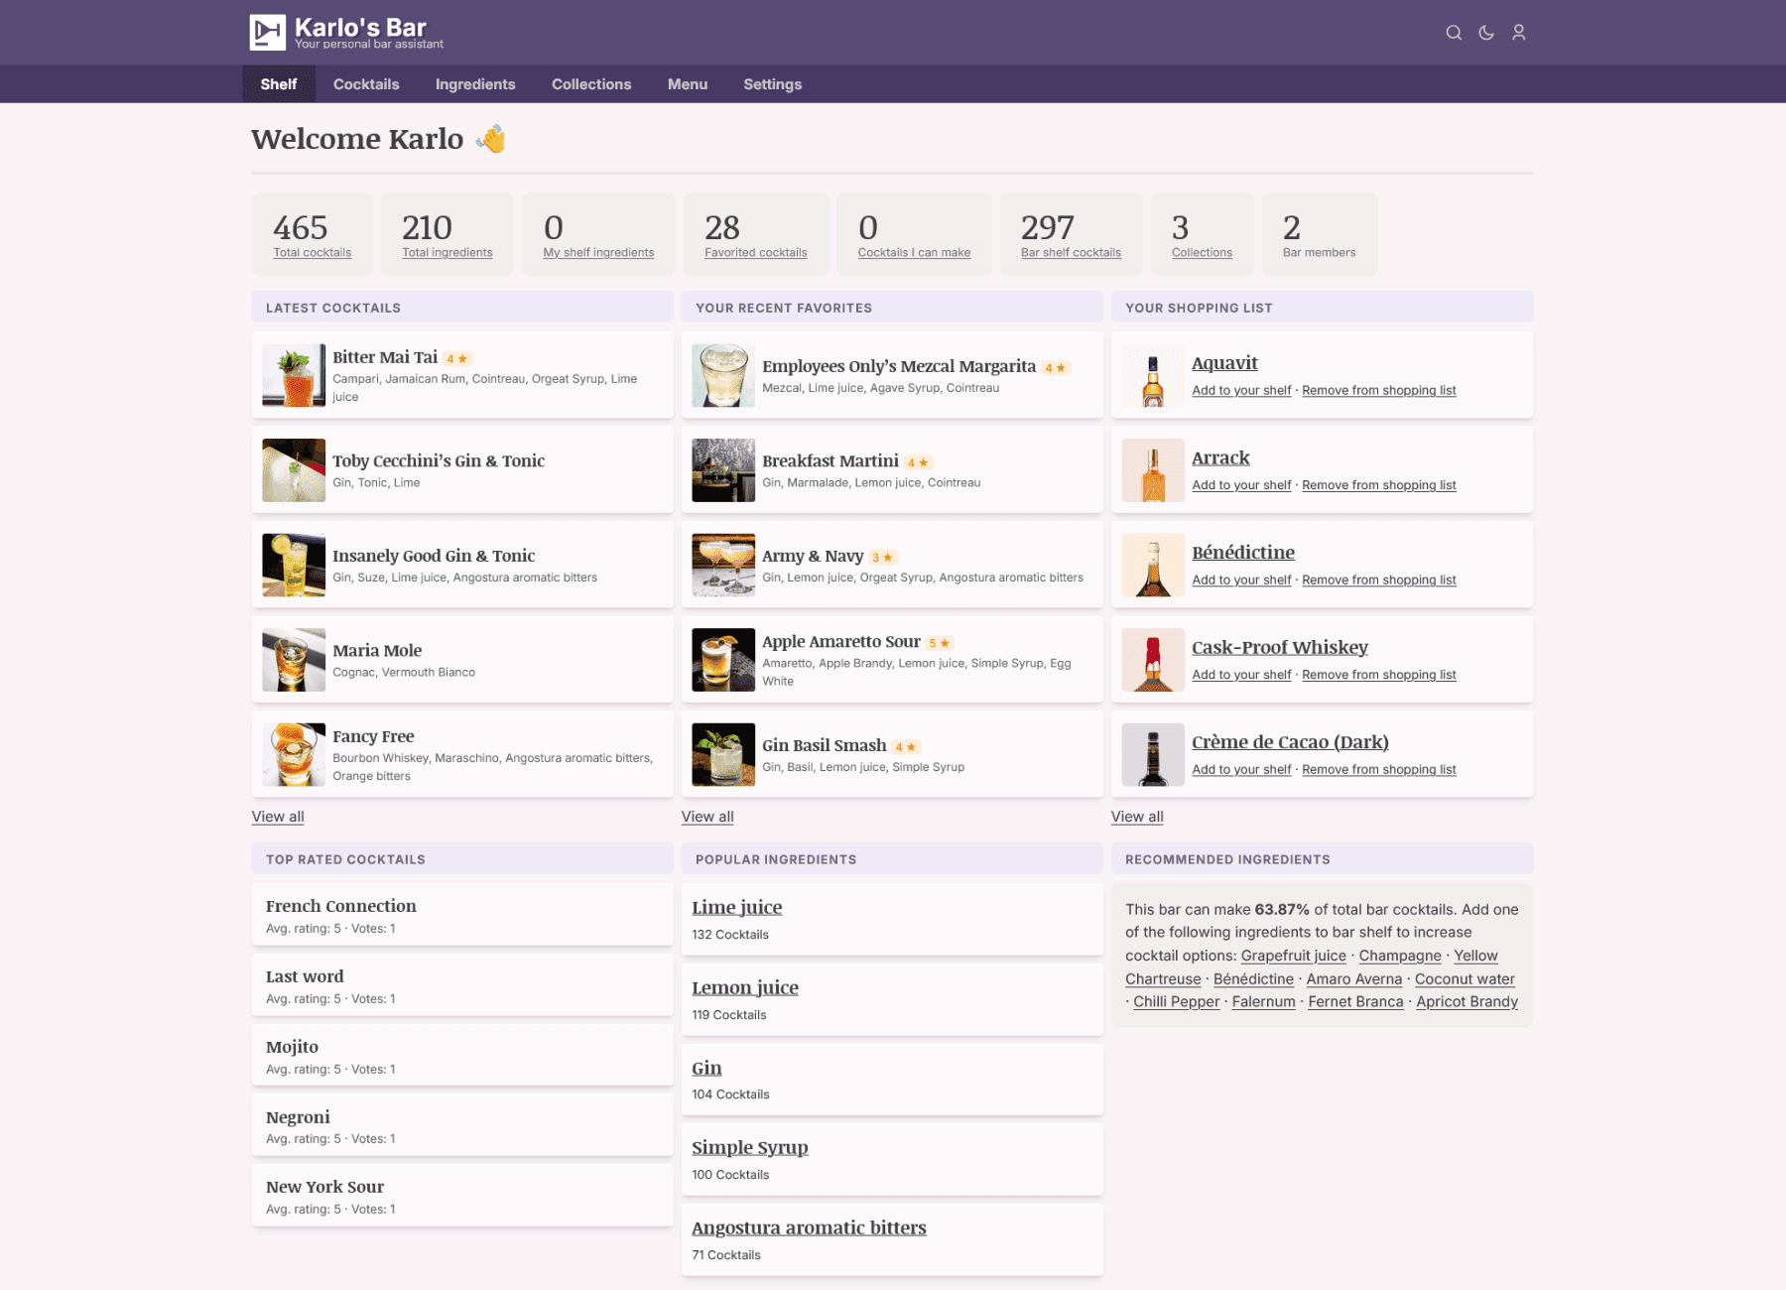This screenshot has height=1290, width=1786.
Task: Remove Arrack from shopping list
Action: 1378,485
